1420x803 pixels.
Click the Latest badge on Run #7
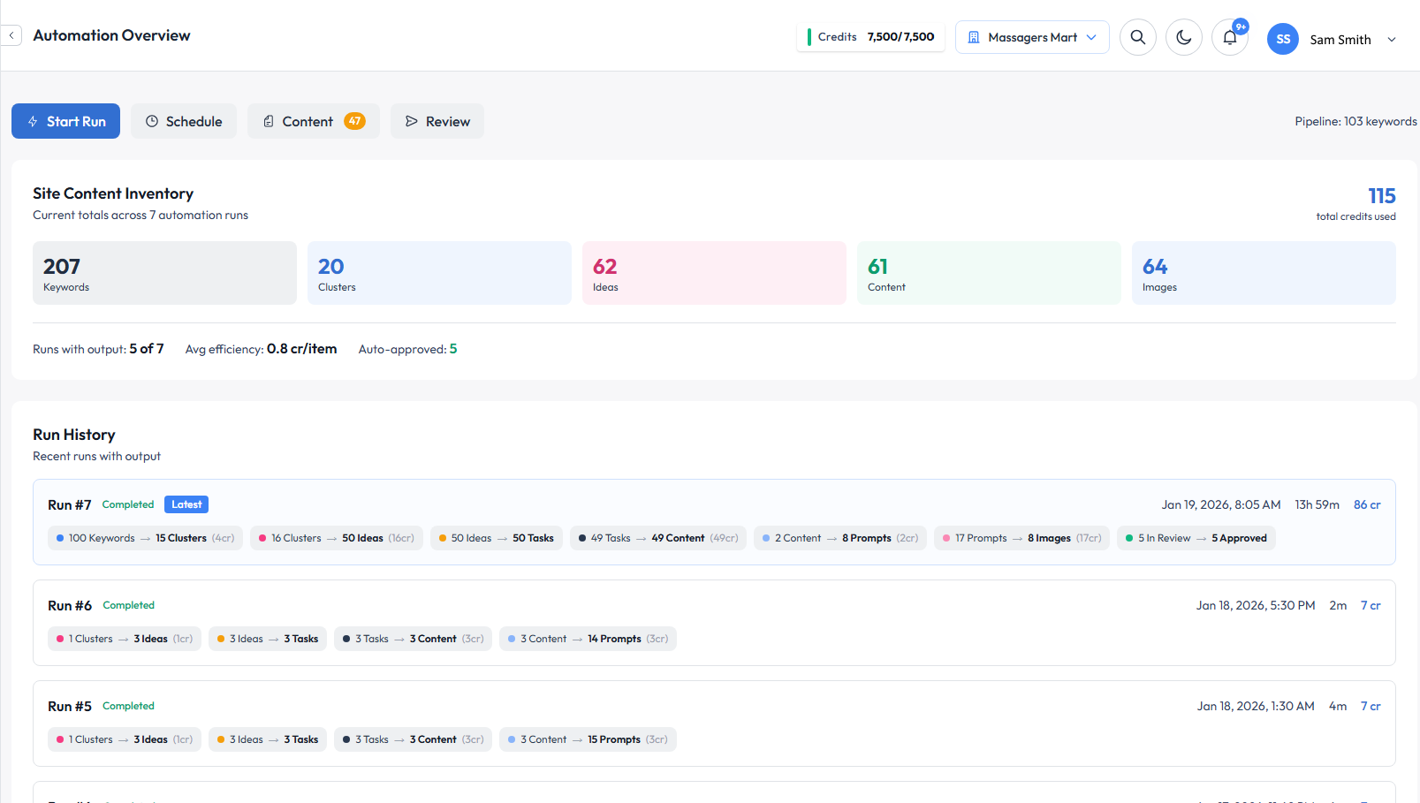tap(186, 504)
